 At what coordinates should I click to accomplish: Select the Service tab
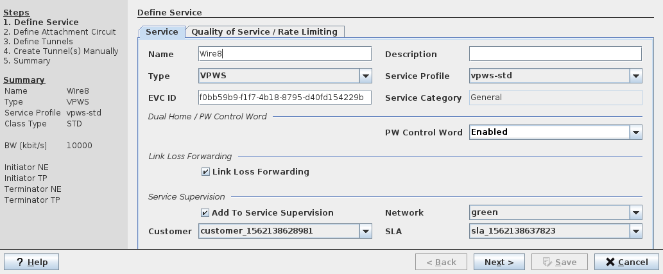[162, 31]
